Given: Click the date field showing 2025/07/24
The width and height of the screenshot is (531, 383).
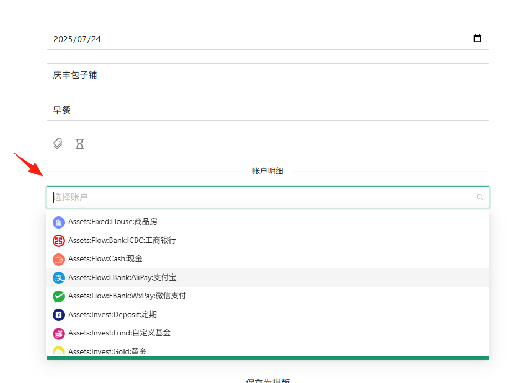Looking at the screenshot, I should click(268, 38).
